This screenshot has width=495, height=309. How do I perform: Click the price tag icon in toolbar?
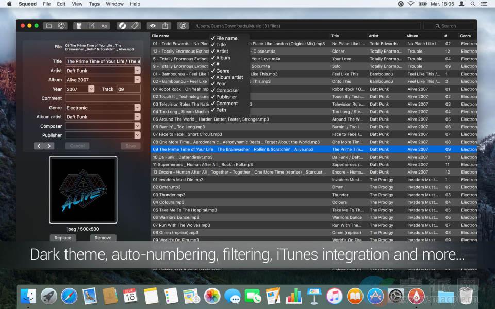(135, 26)
